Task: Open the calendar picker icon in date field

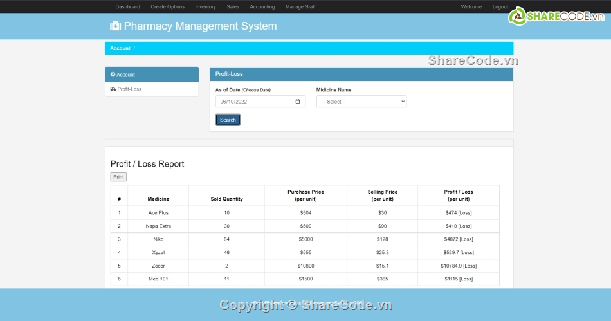Action: coord(297,102)
